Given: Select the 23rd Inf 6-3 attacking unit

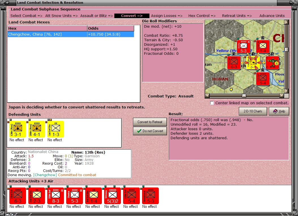Looking at the screenshot, I should coord(18,196).
